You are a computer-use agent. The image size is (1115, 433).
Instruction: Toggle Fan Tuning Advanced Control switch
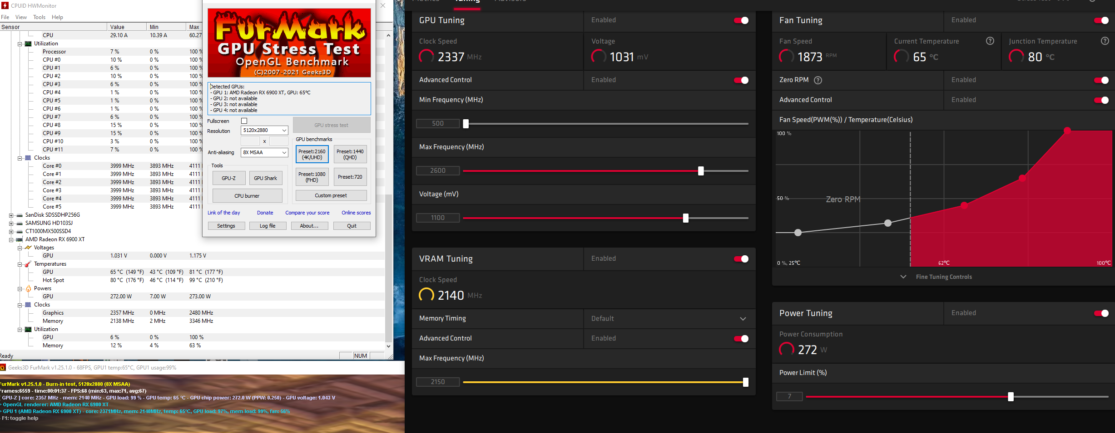1101,100
